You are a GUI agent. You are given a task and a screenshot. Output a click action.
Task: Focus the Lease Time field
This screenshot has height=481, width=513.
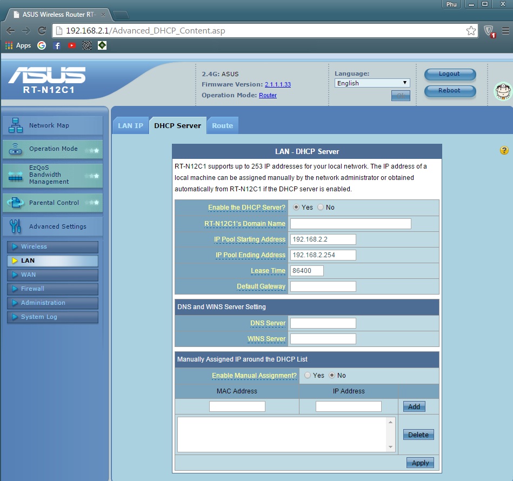point(307,271)
